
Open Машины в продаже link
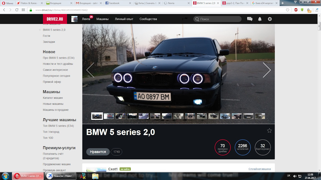[56, 110]
